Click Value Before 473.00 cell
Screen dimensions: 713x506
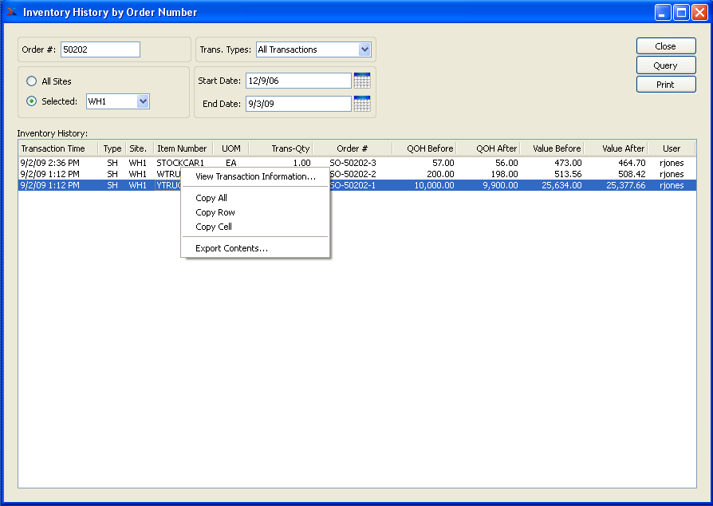(x=568, y=163)
